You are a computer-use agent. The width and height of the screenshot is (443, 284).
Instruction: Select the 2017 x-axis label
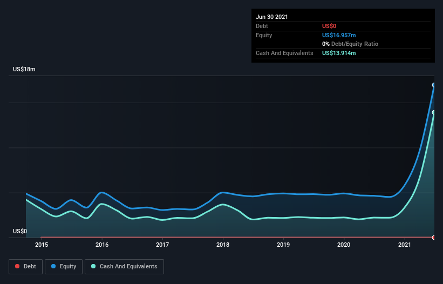point(162,245)
